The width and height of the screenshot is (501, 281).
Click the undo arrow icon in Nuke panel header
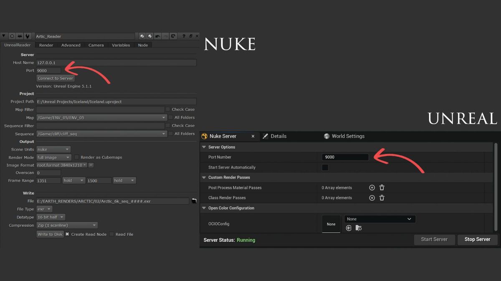pos(158,36)
